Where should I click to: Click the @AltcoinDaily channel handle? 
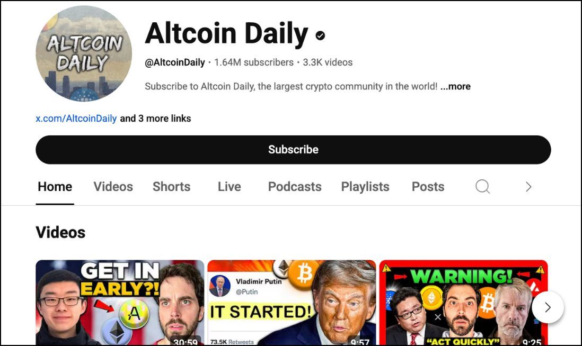click(175, 62)
